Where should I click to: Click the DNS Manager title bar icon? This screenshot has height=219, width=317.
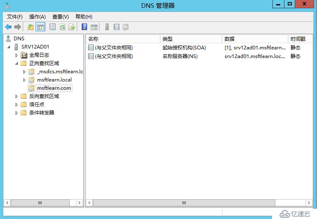click(x=7, y=5)
